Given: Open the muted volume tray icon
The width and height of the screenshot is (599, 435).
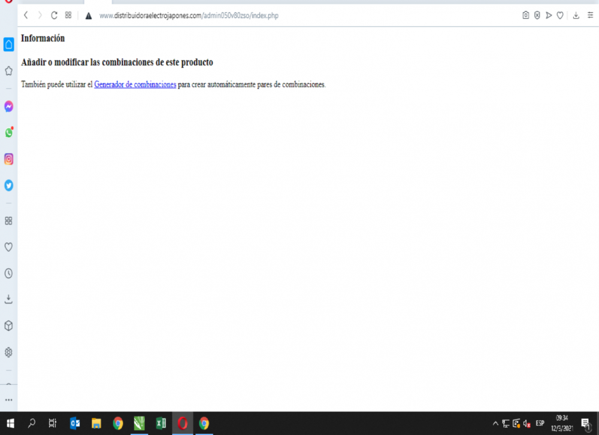Looking at the screenshot, I should coord(527,423).
